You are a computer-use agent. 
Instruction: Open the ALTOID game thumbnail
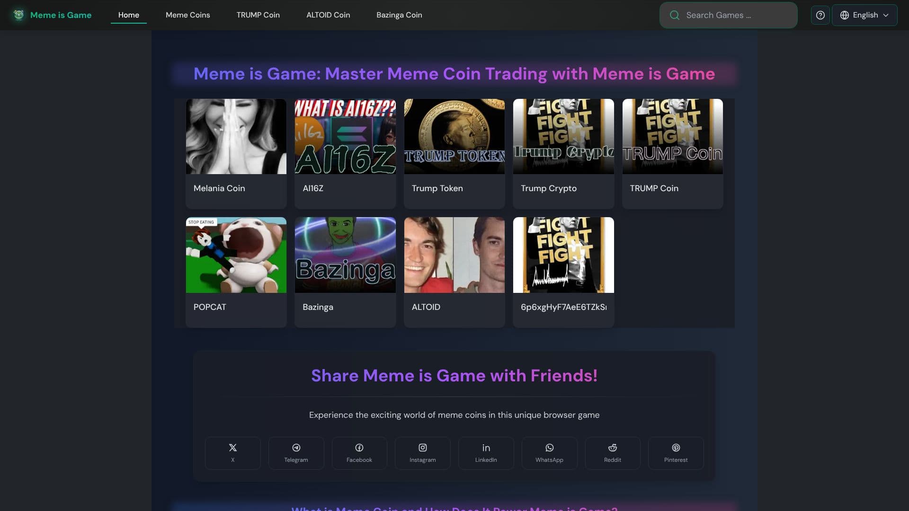(454, 255)
